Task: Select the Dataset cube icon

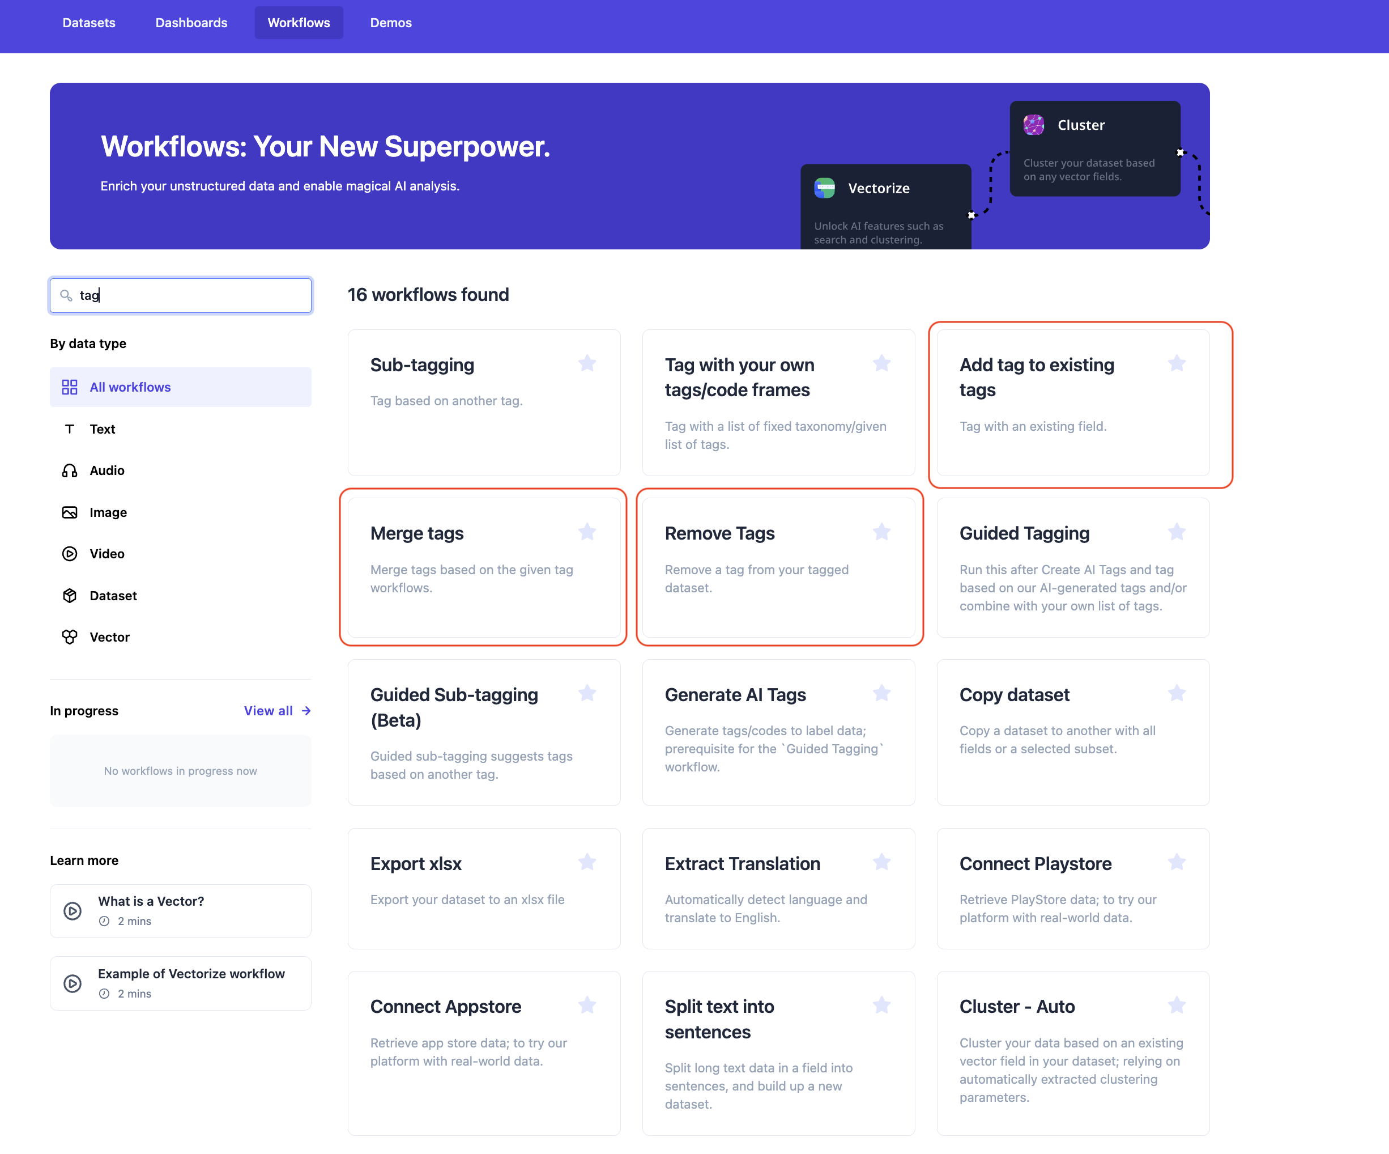Action: click(70, 596)
